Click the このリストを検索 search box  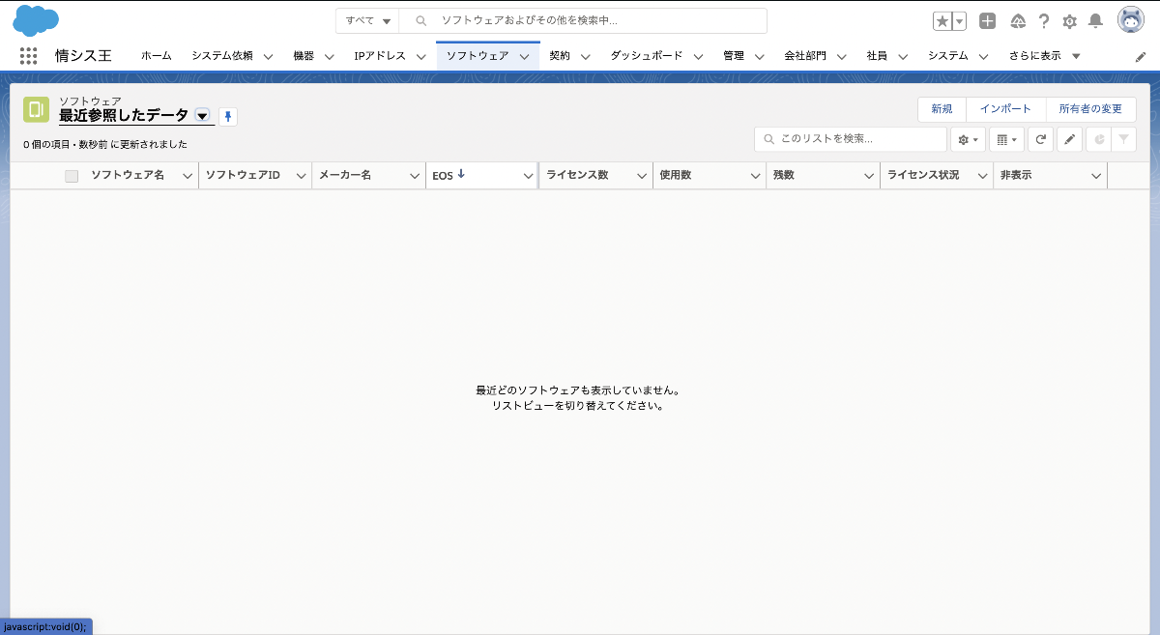point(851,139)
